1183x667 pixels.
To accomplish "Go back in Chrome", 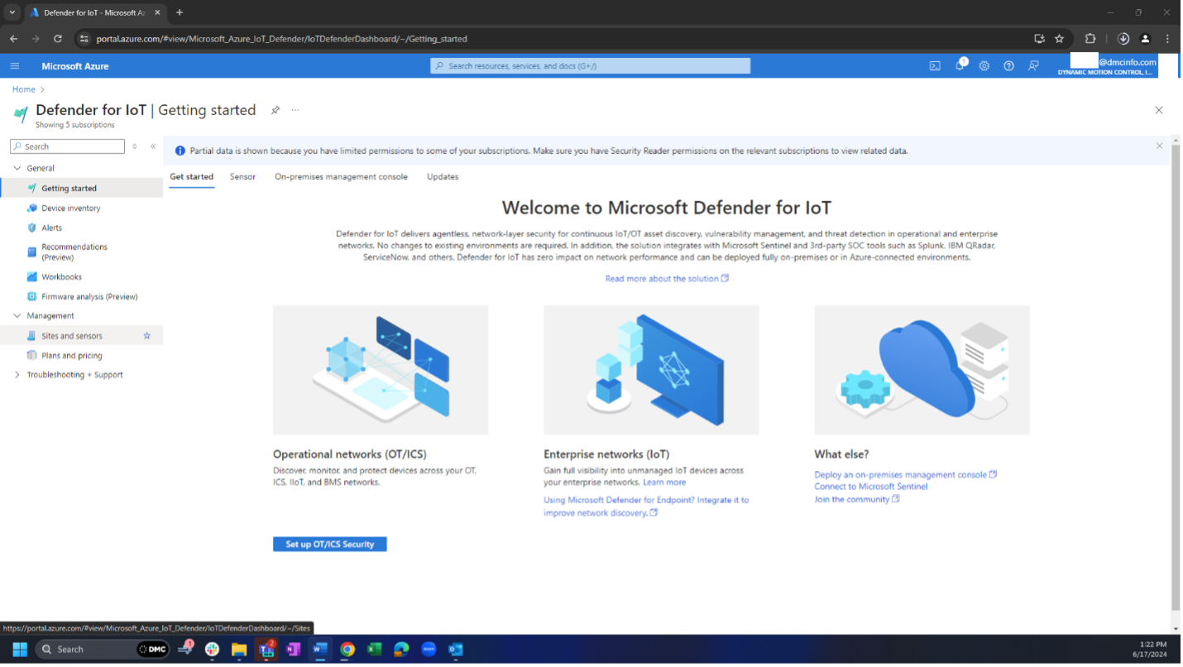I will (14, 39).
